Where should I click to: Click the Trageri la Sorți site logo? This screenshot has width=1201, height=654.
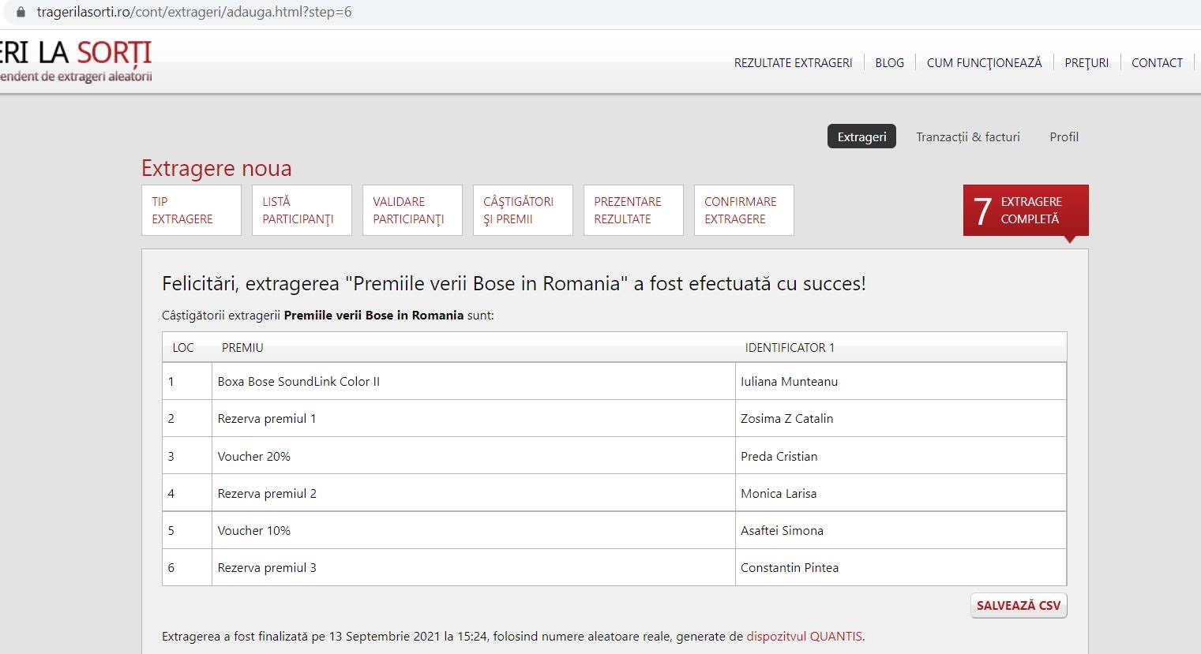point(76,61)
